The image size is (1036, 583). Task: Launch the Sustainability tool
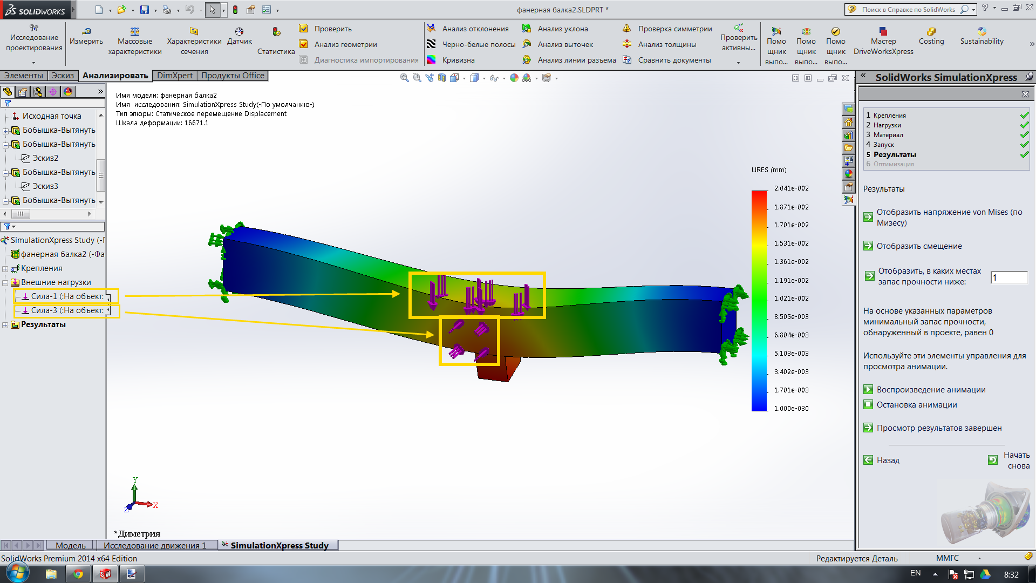(982, 31)
